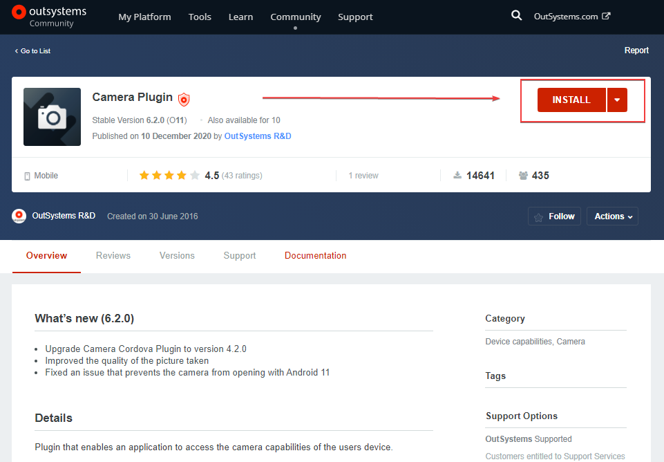Click the OutSystems Community logo
Screen dimensions: 664x462
tap(48, 17)
